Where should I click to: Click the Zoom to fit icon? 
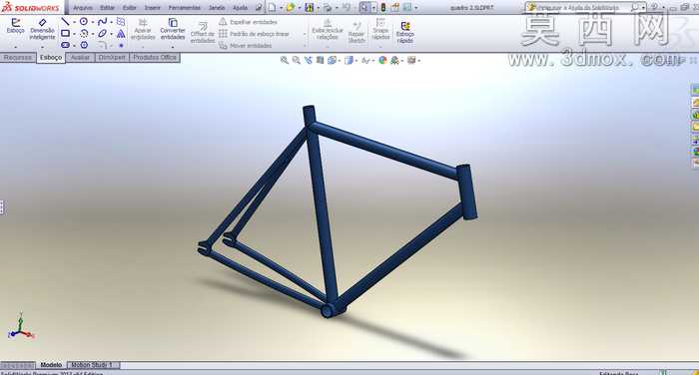[284, 60]
